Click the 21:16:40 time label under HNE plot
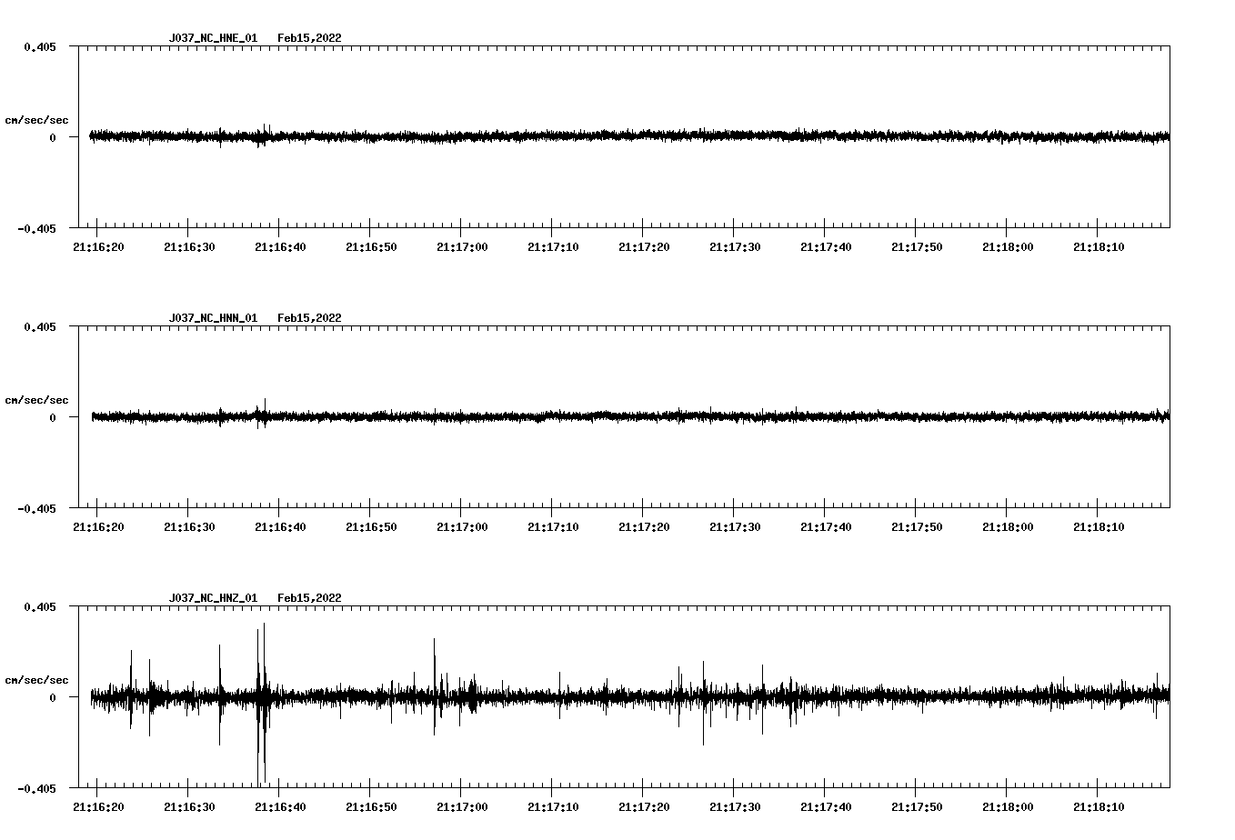1235x840 pixels. tap(280, 247)
